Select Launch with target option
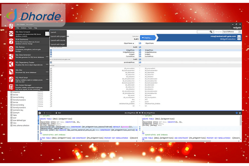This screenshot has width=249, height=166. [x=57, y=44]
